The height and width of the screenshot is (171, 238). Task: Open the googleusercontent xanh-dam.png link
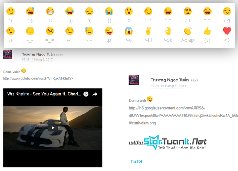183,115
